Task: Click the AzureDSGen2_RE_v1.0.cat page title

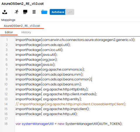Action: (23, 4)
